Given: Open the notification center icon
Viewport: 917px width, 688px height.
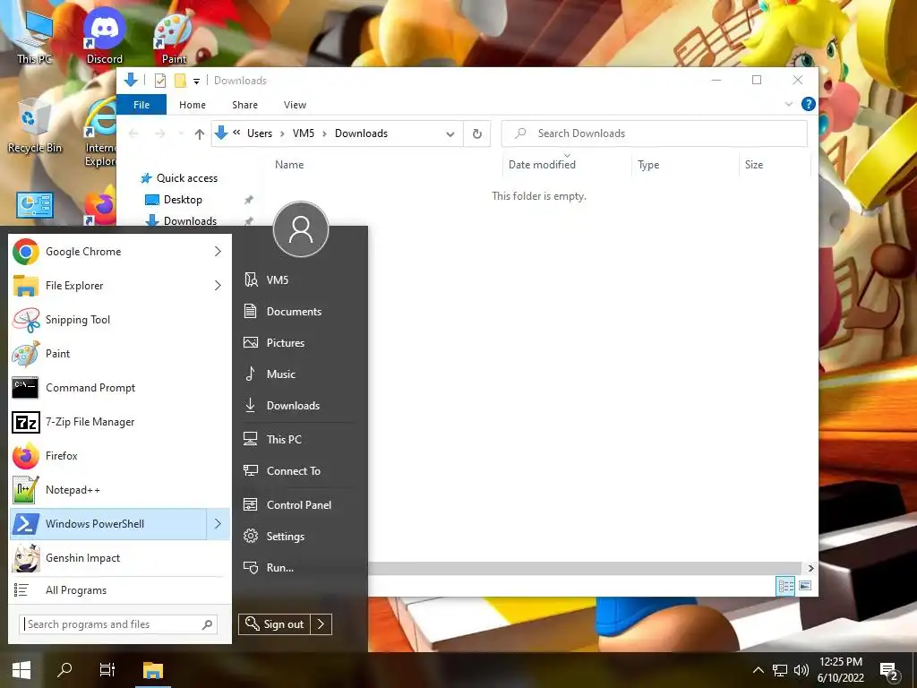Looking at the screenshot, I should (x=889, y=671).
